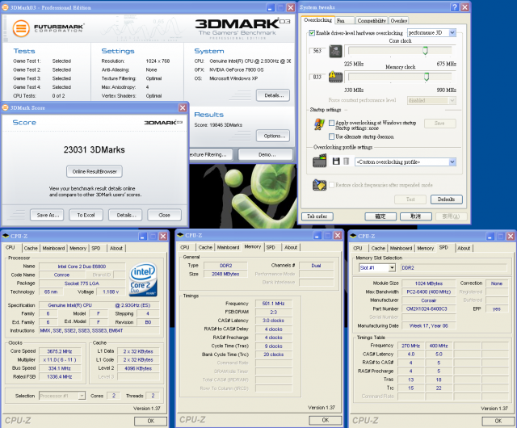This screenshot has width=517, height=428.
Task: Click the Rated FSB value 1336.4 MHz
Action: pos(60,376)
